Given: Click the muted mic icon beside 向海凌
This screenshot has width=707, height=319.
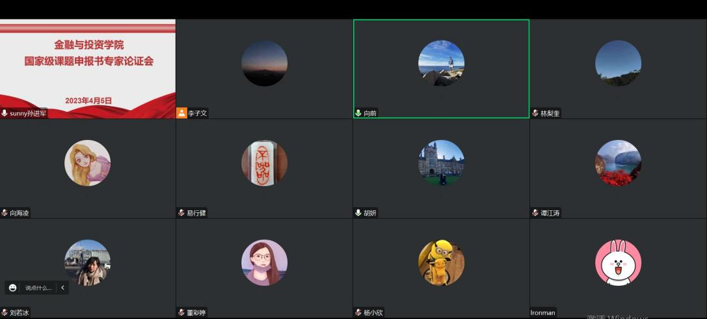Looking at the screenshot, I should click(5, 213).
